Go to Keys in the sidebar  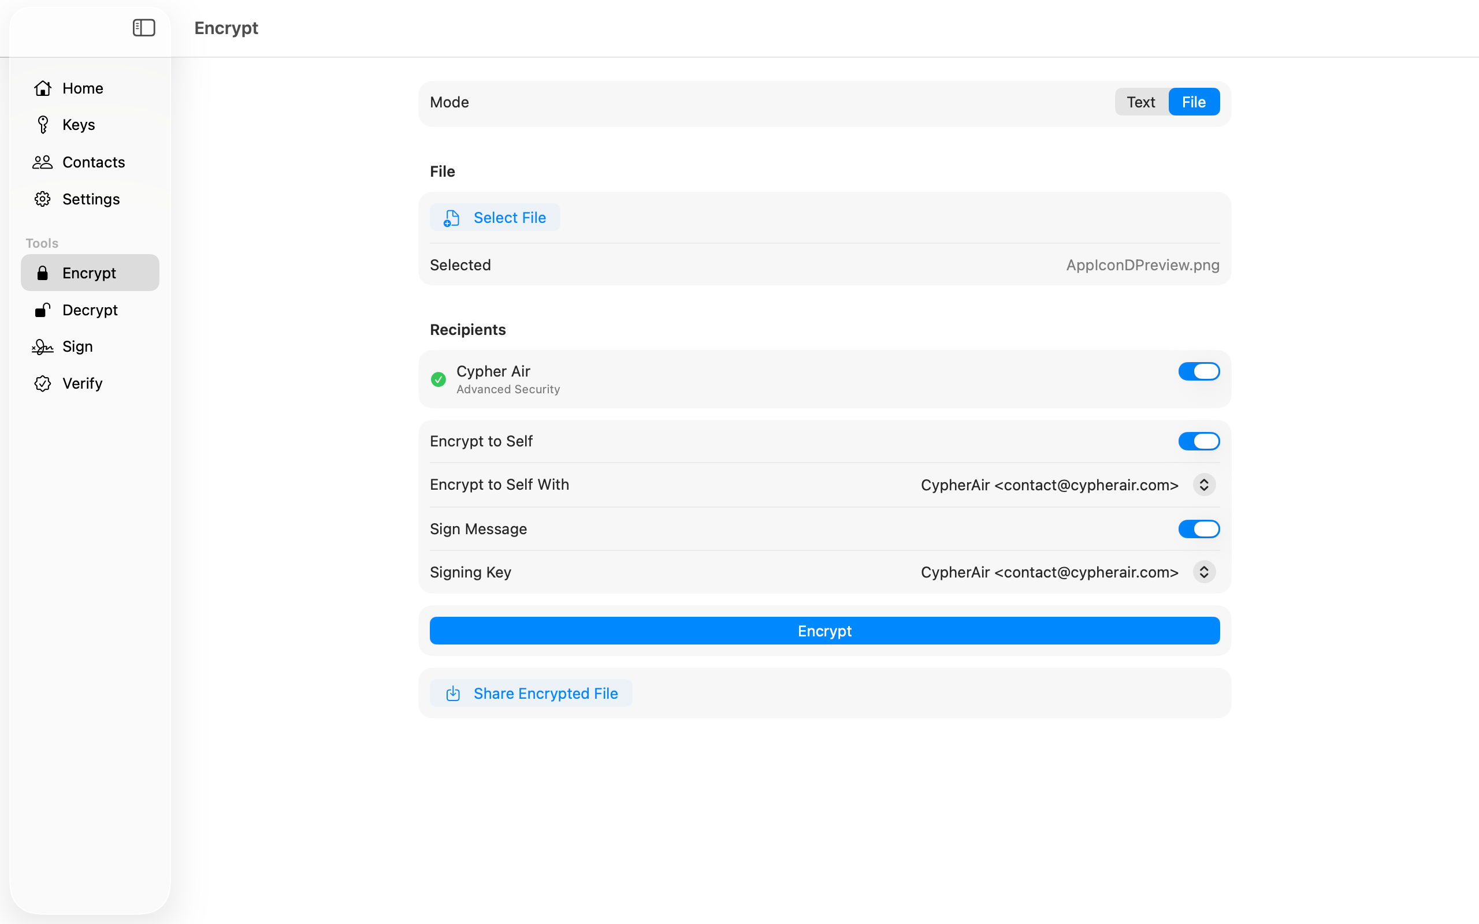79,125
